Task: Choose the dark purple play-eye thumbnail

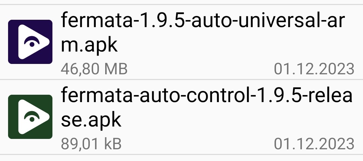Action: (30, 42)
